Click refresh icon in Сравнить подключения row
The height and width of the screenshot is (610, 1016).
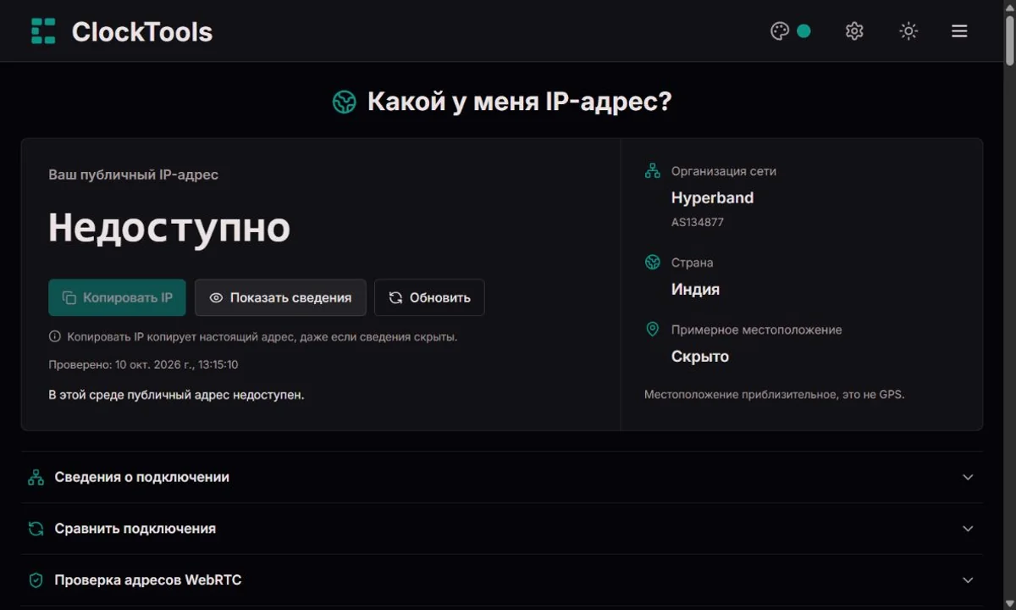click(36, 529)
